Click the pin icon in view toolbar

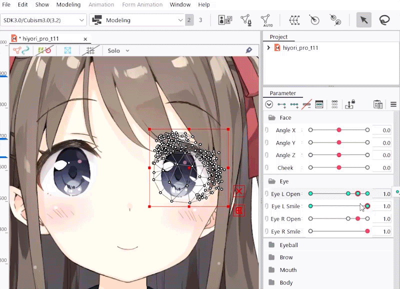[x=248, y=50]
